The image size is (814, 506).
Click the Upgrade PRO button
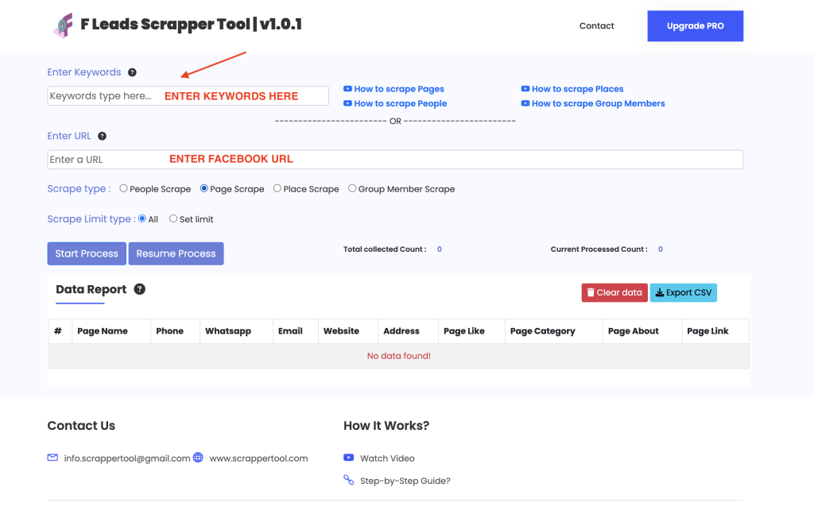[695, 25]
